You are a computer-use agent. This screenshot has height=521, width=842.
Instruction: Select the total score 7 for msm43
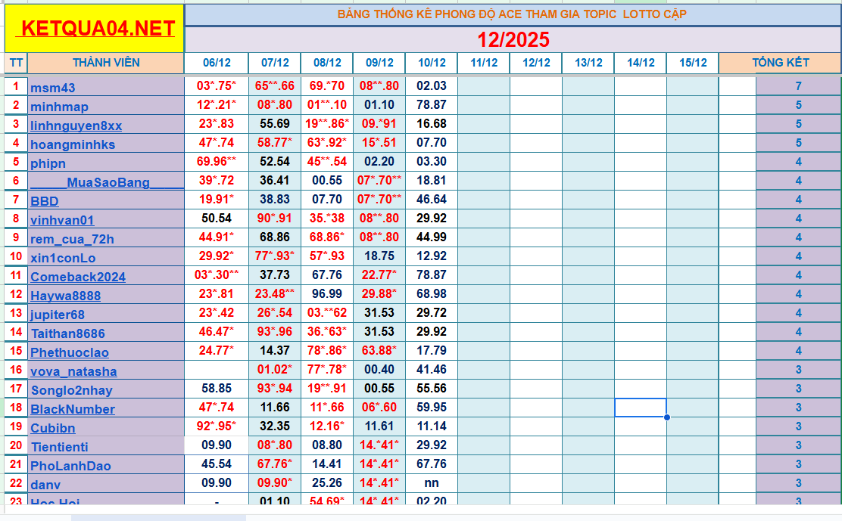[x=798, y=86]
